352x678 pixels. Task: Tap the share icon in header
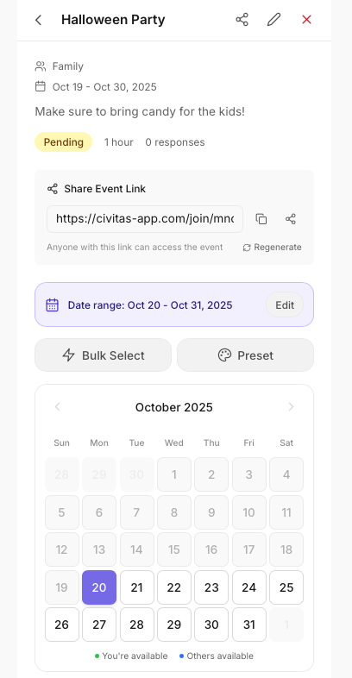point(242,20)
